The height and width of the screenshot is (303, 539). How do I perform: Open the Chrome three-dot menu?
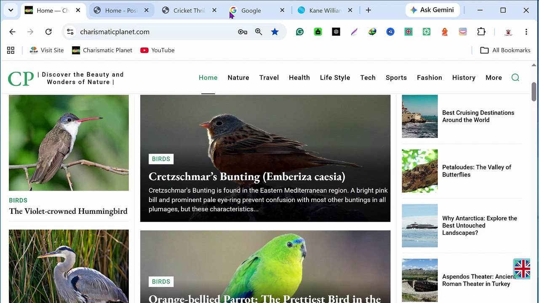[526, 32]
